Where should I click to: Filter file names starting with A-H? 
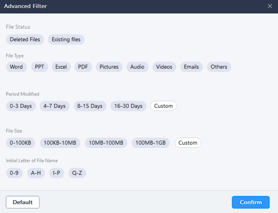pos(36,173)
